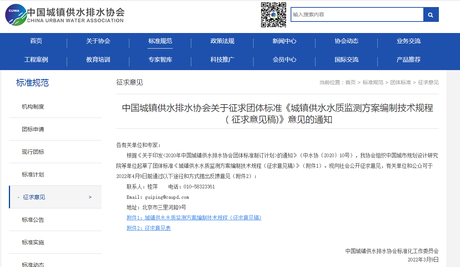Select the 政策法规 navigation tab

tap(222, 41)
